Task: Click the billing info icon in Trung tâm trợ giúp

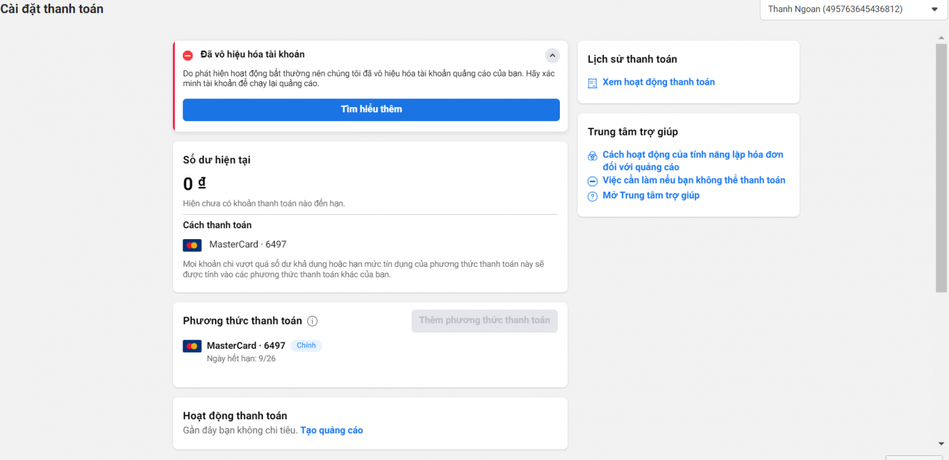Action: click(x=592, y=156)
